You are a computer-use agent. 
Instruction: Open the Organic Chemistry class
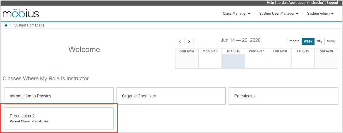[171, 96]
